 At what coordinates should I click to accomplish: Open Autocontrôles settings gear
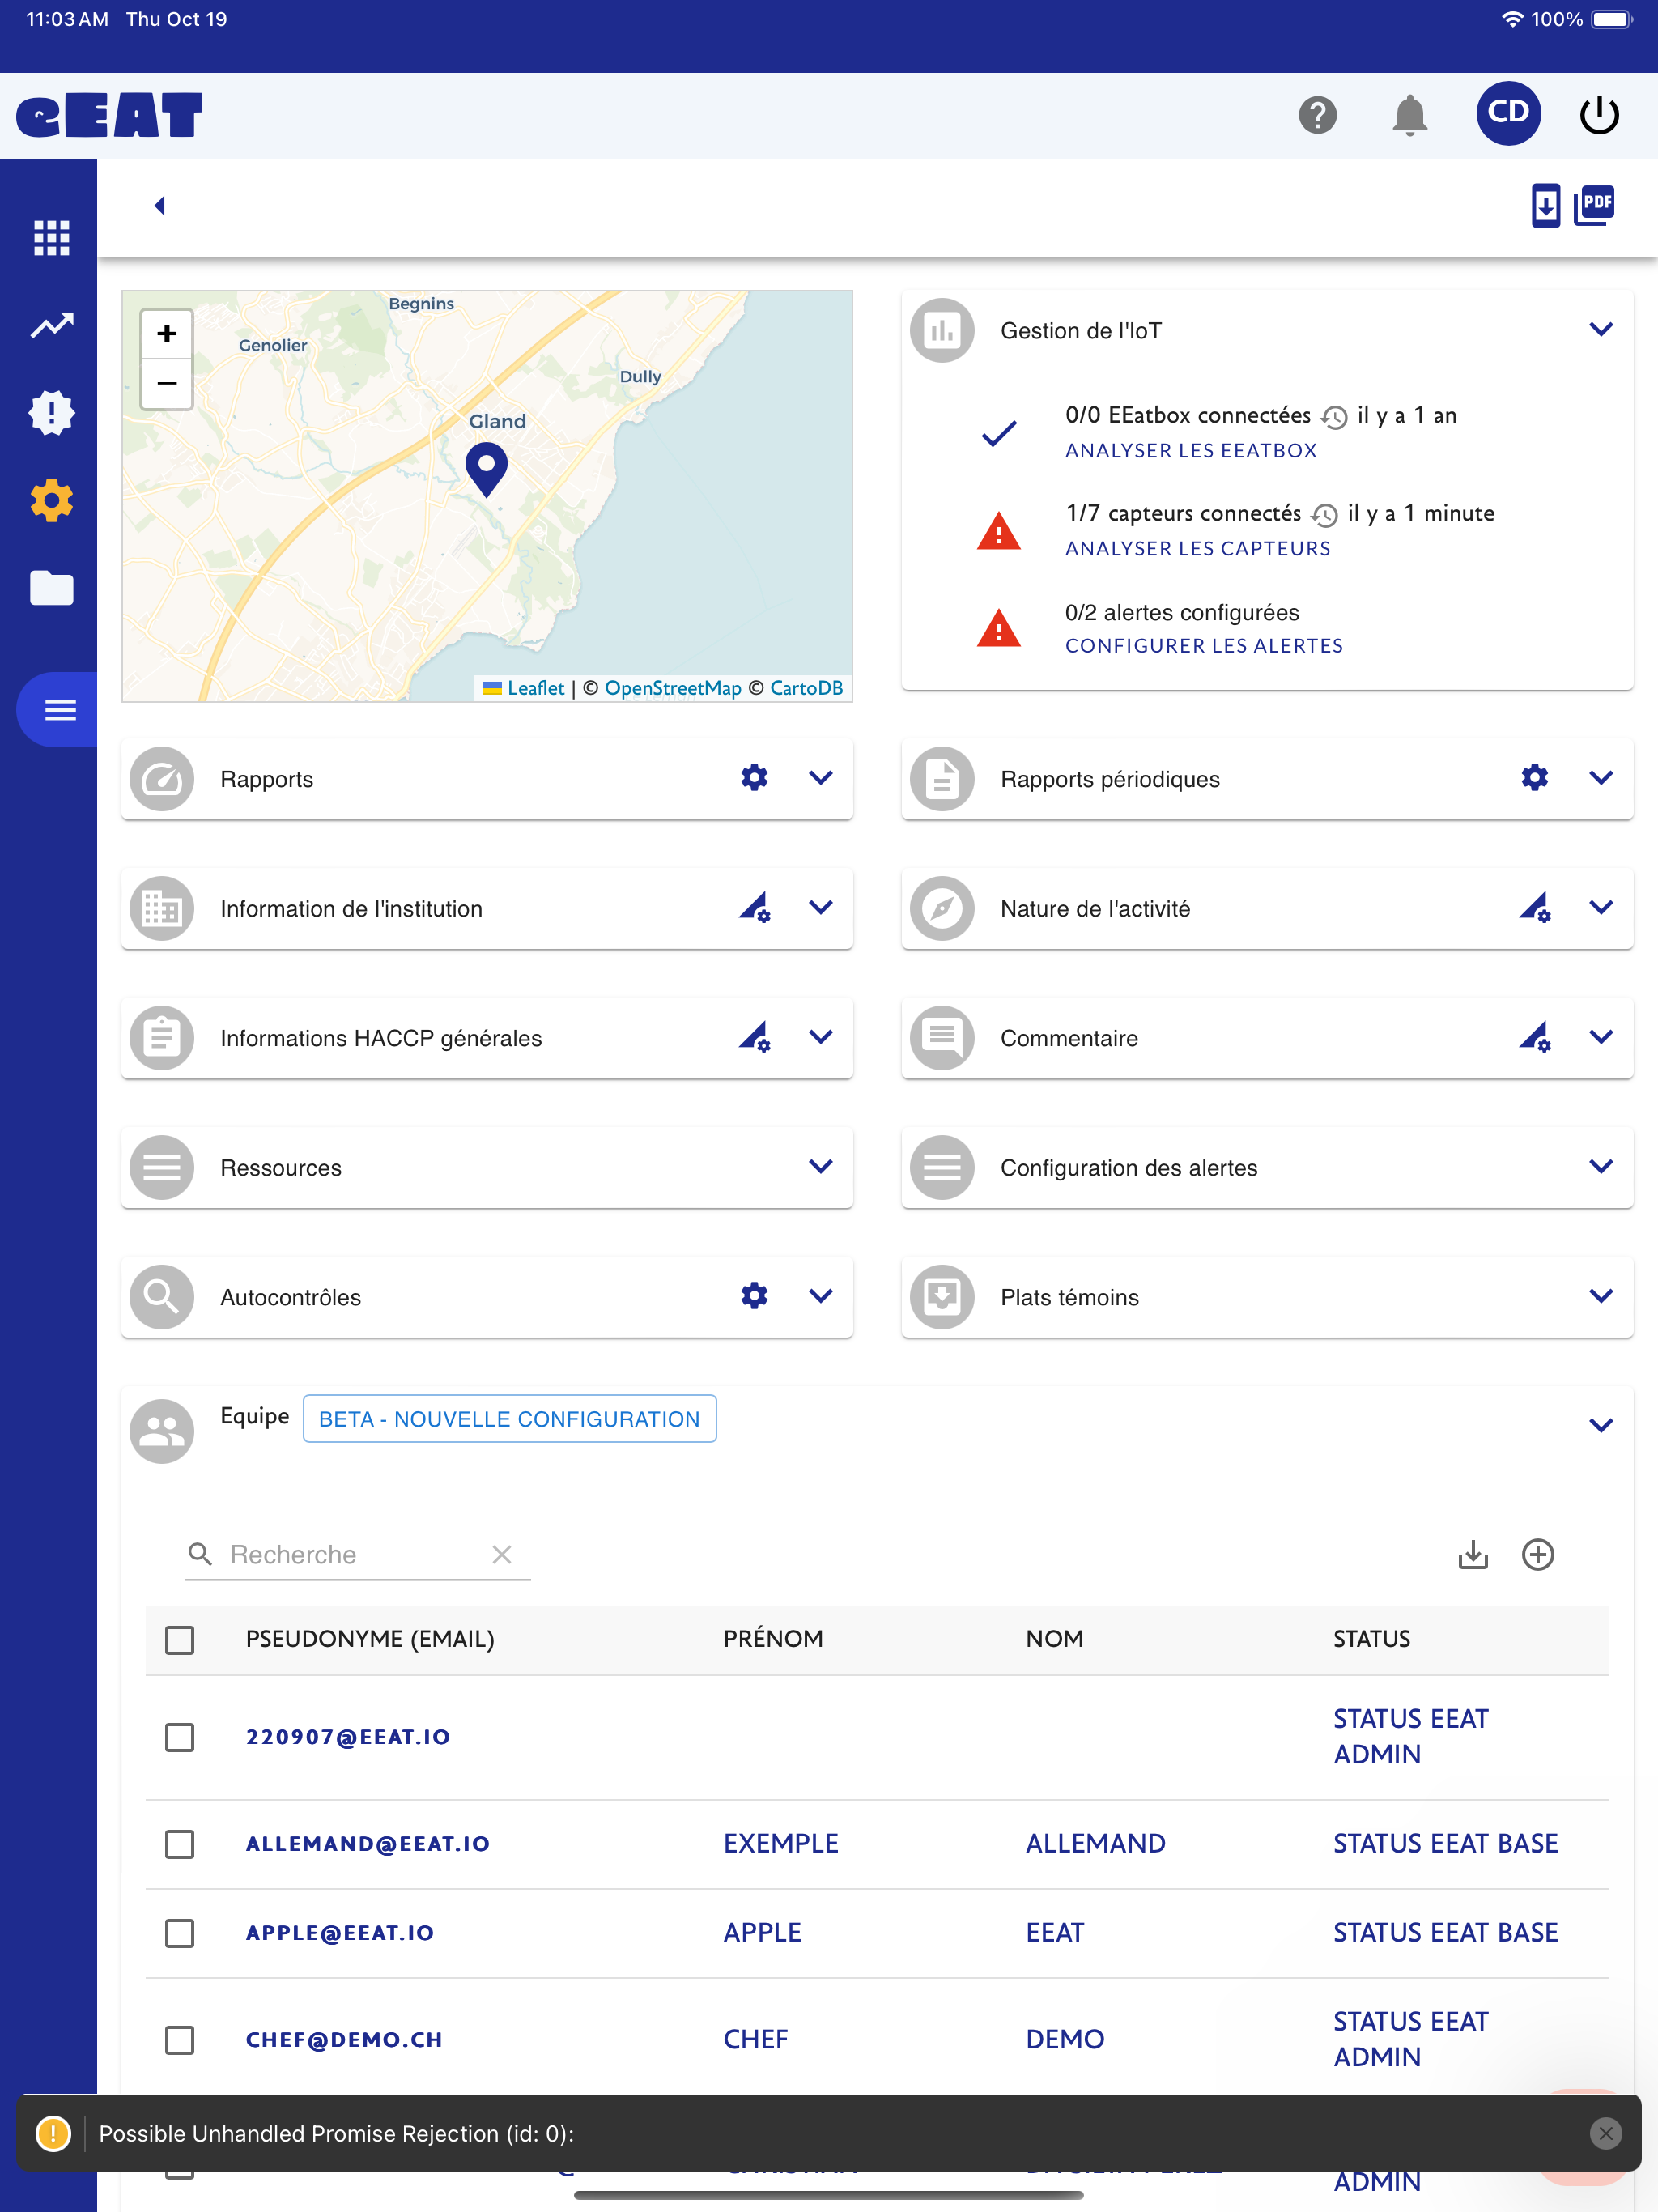click(754, 1295)
